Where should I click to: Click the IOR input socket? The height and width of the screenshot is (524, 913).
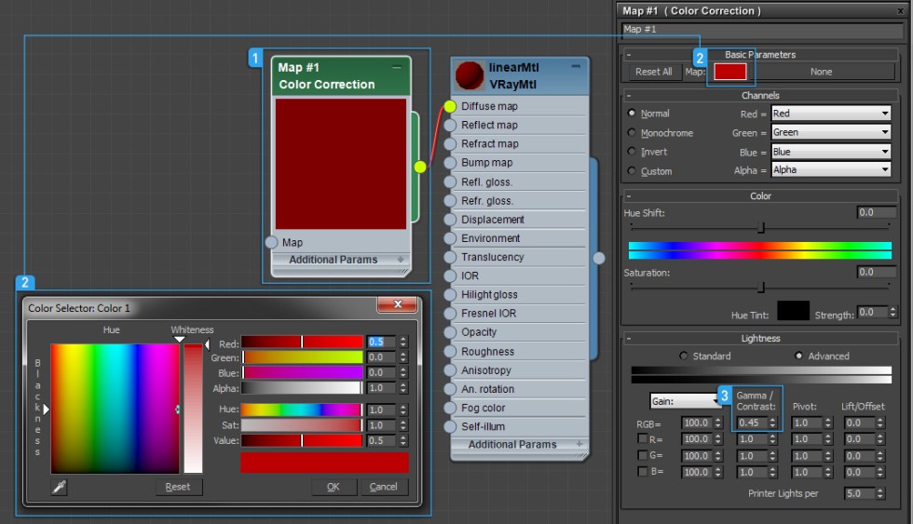[450, 275]
